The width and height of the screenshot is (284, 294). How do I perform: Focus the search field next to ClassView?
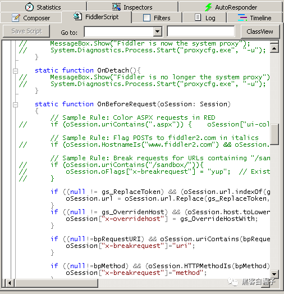pos(201,31)
